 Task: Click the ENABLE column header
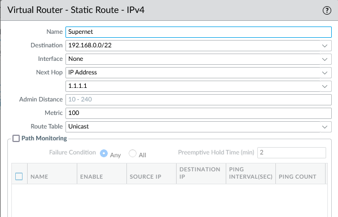pos(102,174)
